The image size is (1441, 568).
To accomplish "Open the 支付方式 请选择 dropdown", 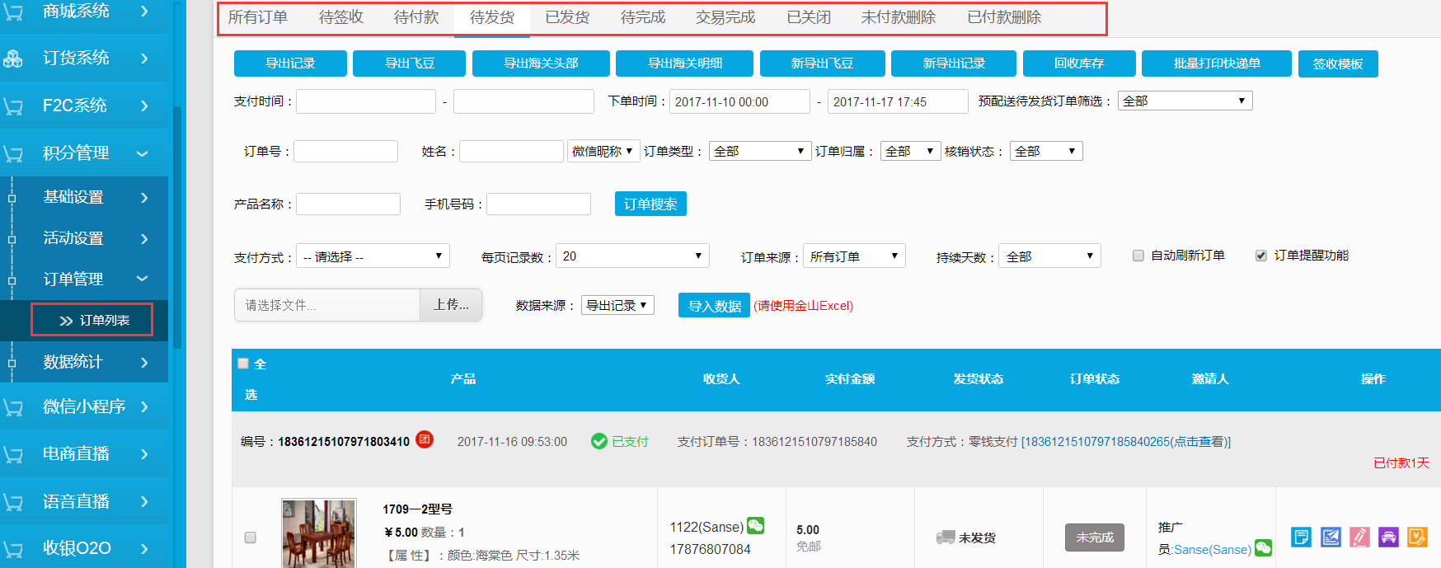I will click(x=373, y=256).
